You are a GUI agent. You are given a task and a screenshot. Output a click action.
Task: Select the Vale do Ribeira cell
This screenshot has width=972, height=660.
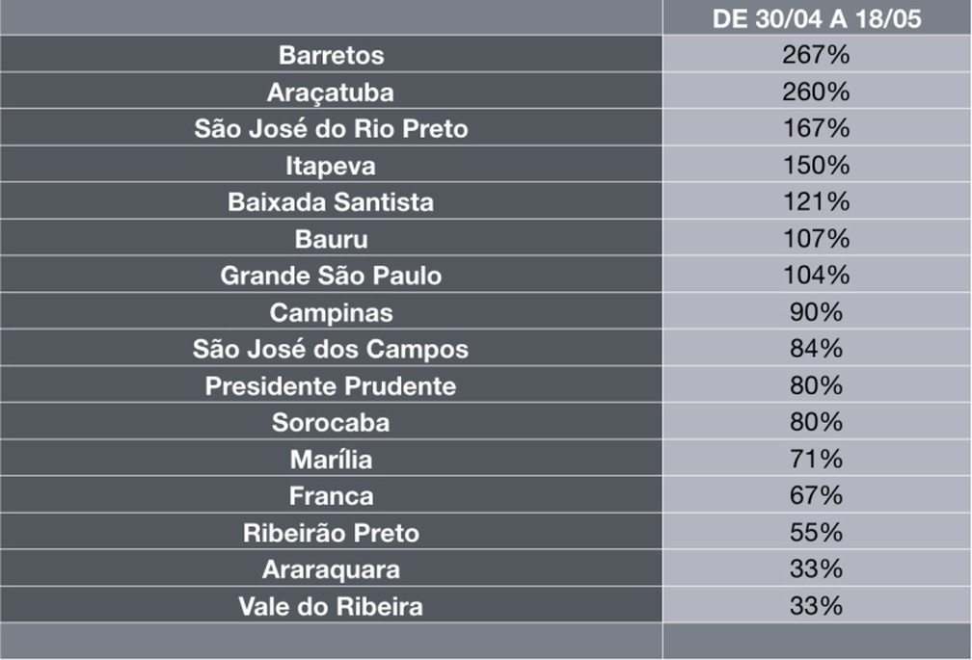331,606
